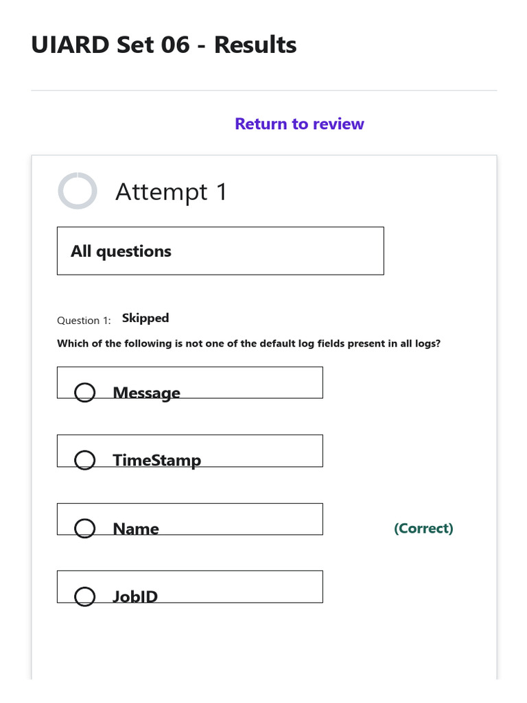Click the default log fields question text

click(248, 343)
